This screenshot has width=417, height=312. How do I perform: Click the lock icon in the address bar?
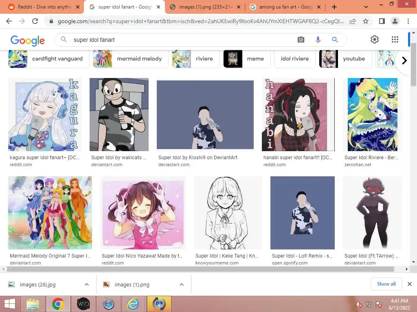[51, 21]
